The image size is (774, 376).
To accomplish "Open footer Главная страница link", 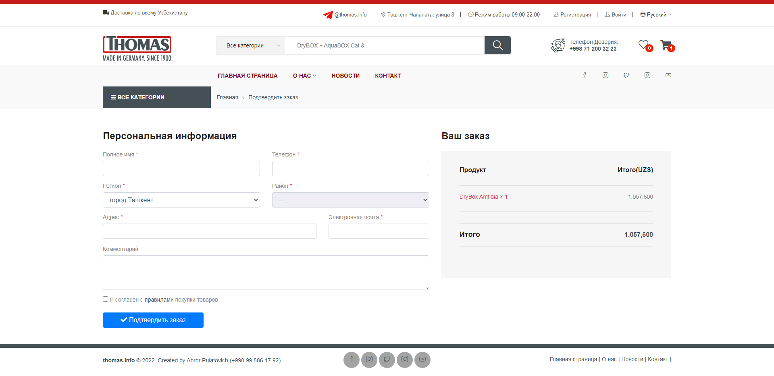I will (x=573, y=359).
